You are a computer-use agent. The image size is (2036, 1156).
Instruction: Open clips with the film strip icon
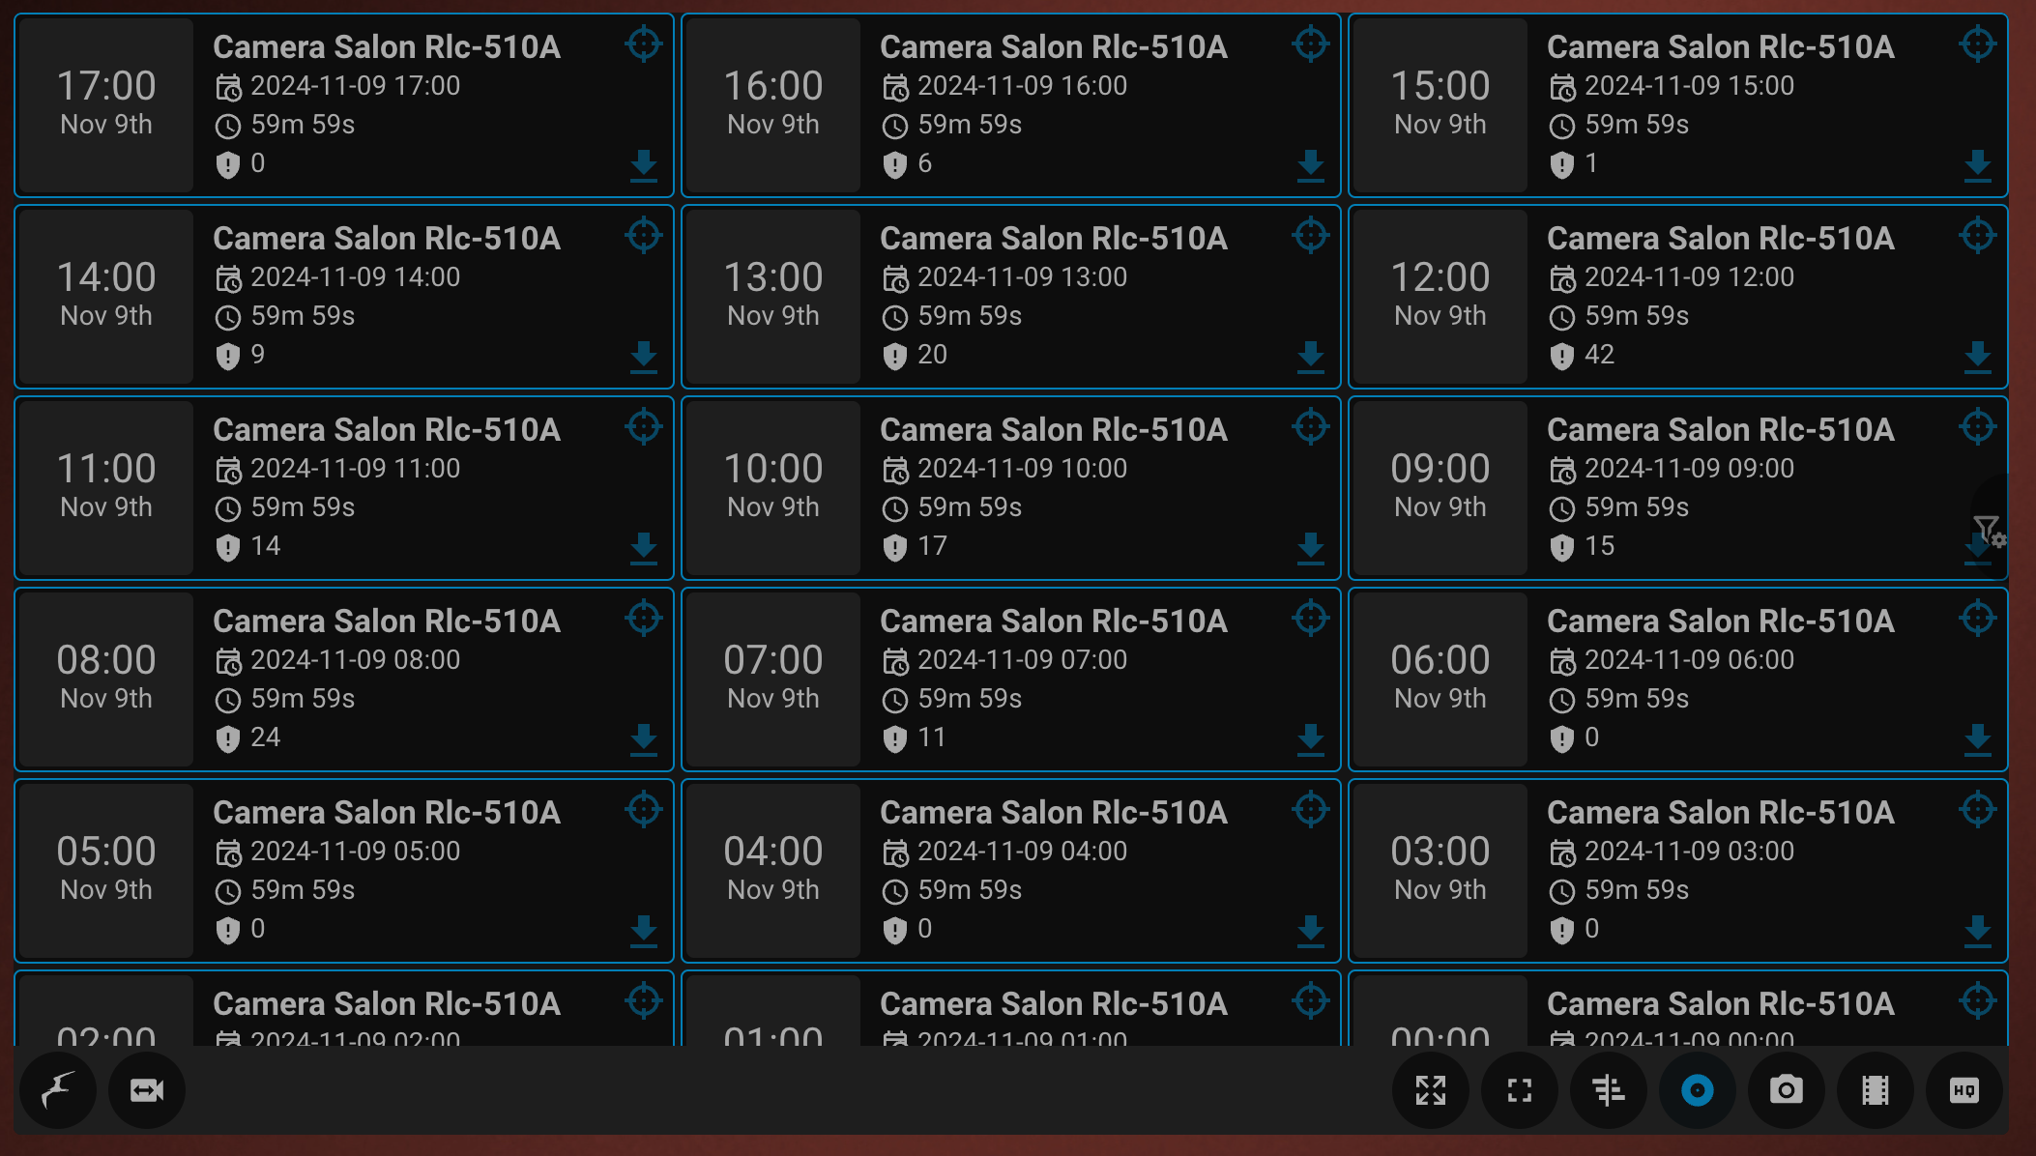(x=1876, y=1090)
